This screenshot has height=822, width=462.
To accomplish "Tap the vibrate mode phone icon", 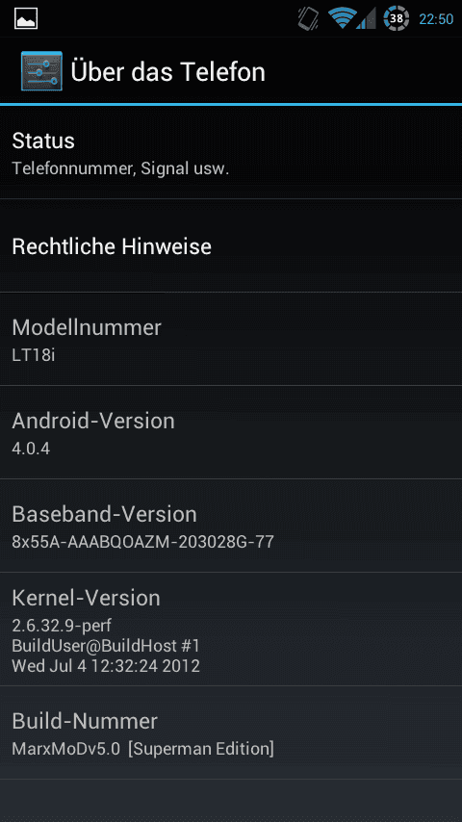I will point(308,19).
